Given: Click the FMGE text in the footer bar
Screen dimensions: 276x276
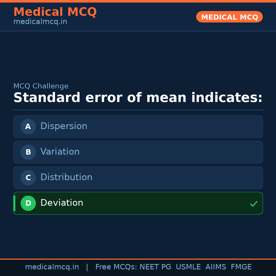Looking at the screenshot, I should tap(241, 267).
